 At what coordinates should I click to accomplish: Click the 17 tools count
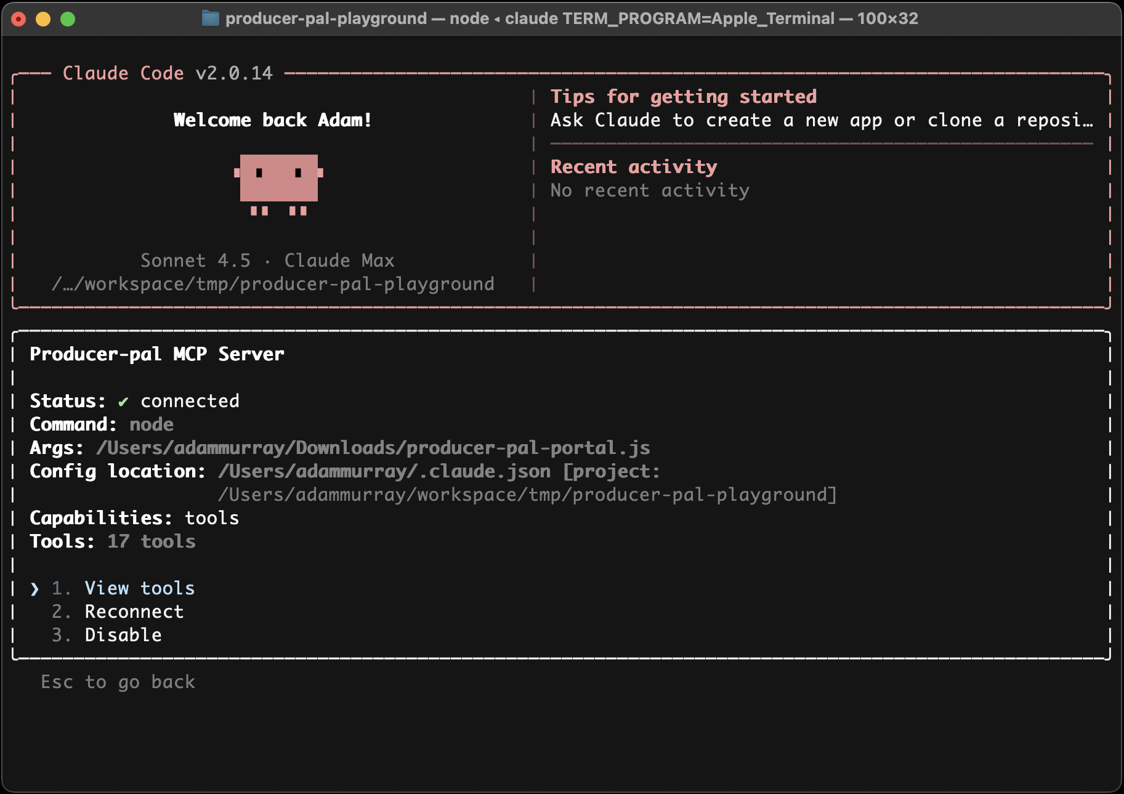[150, 541]
